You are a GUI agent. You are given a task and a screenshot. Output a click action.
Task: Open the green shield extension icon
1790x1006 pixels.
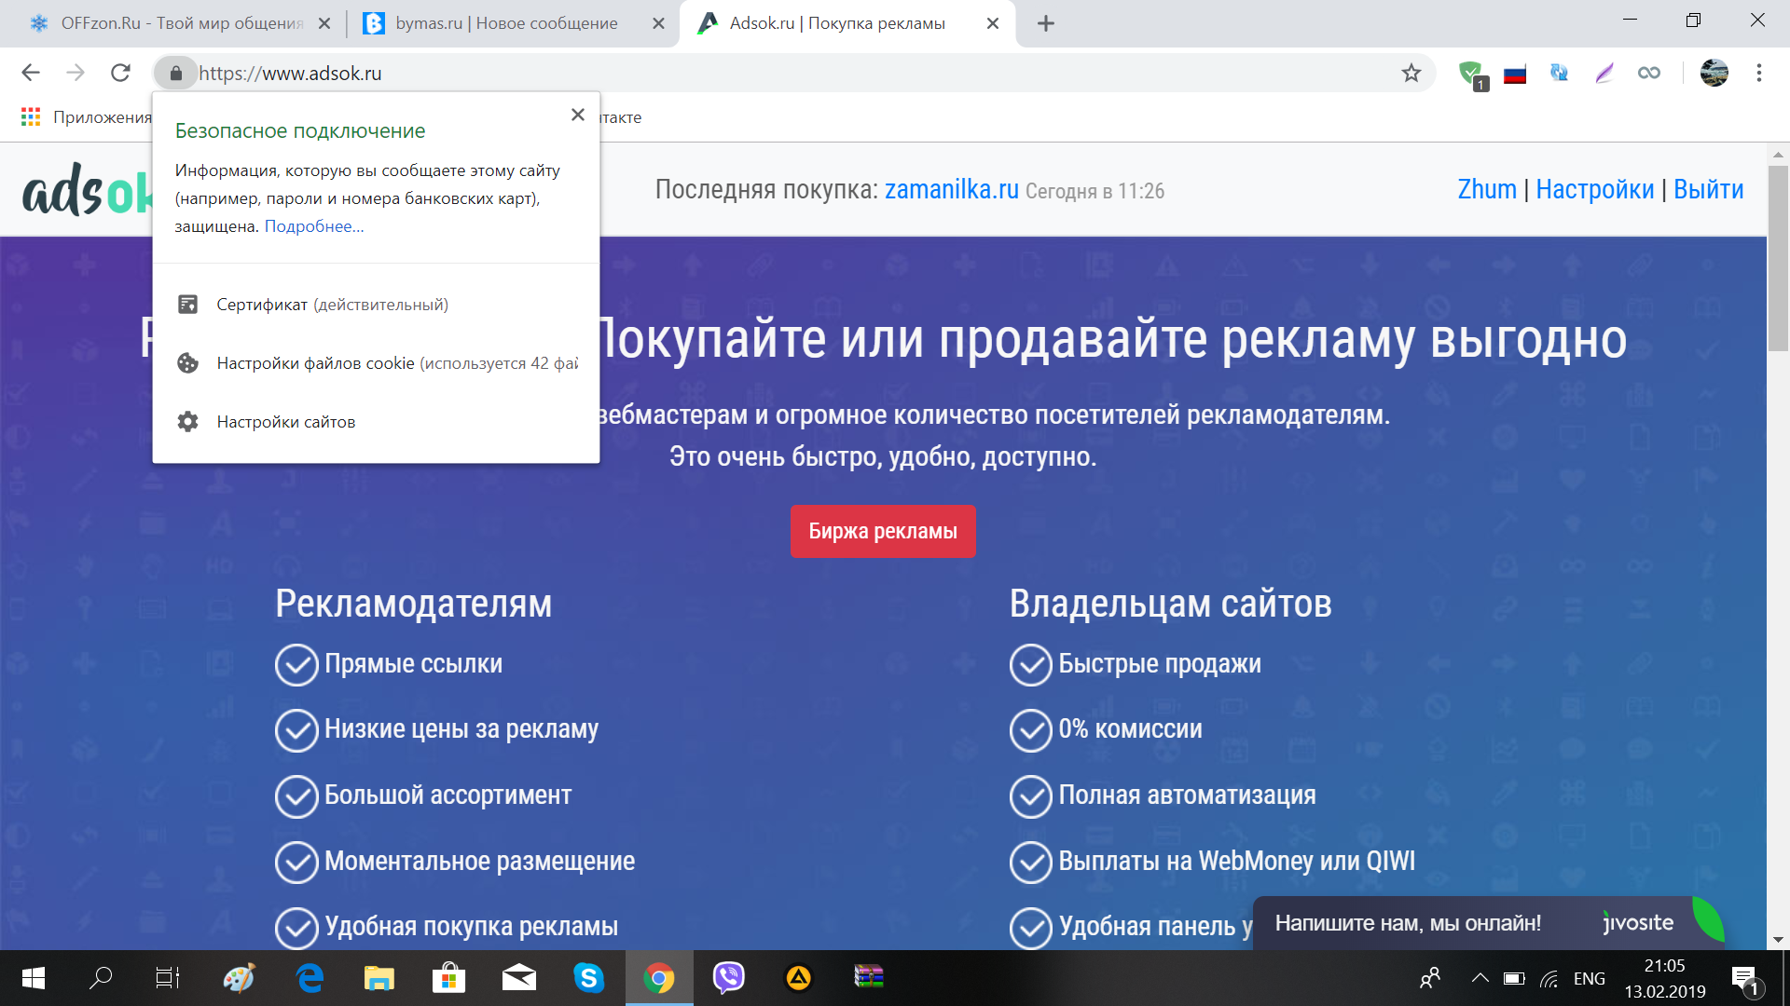[1471, 73]
